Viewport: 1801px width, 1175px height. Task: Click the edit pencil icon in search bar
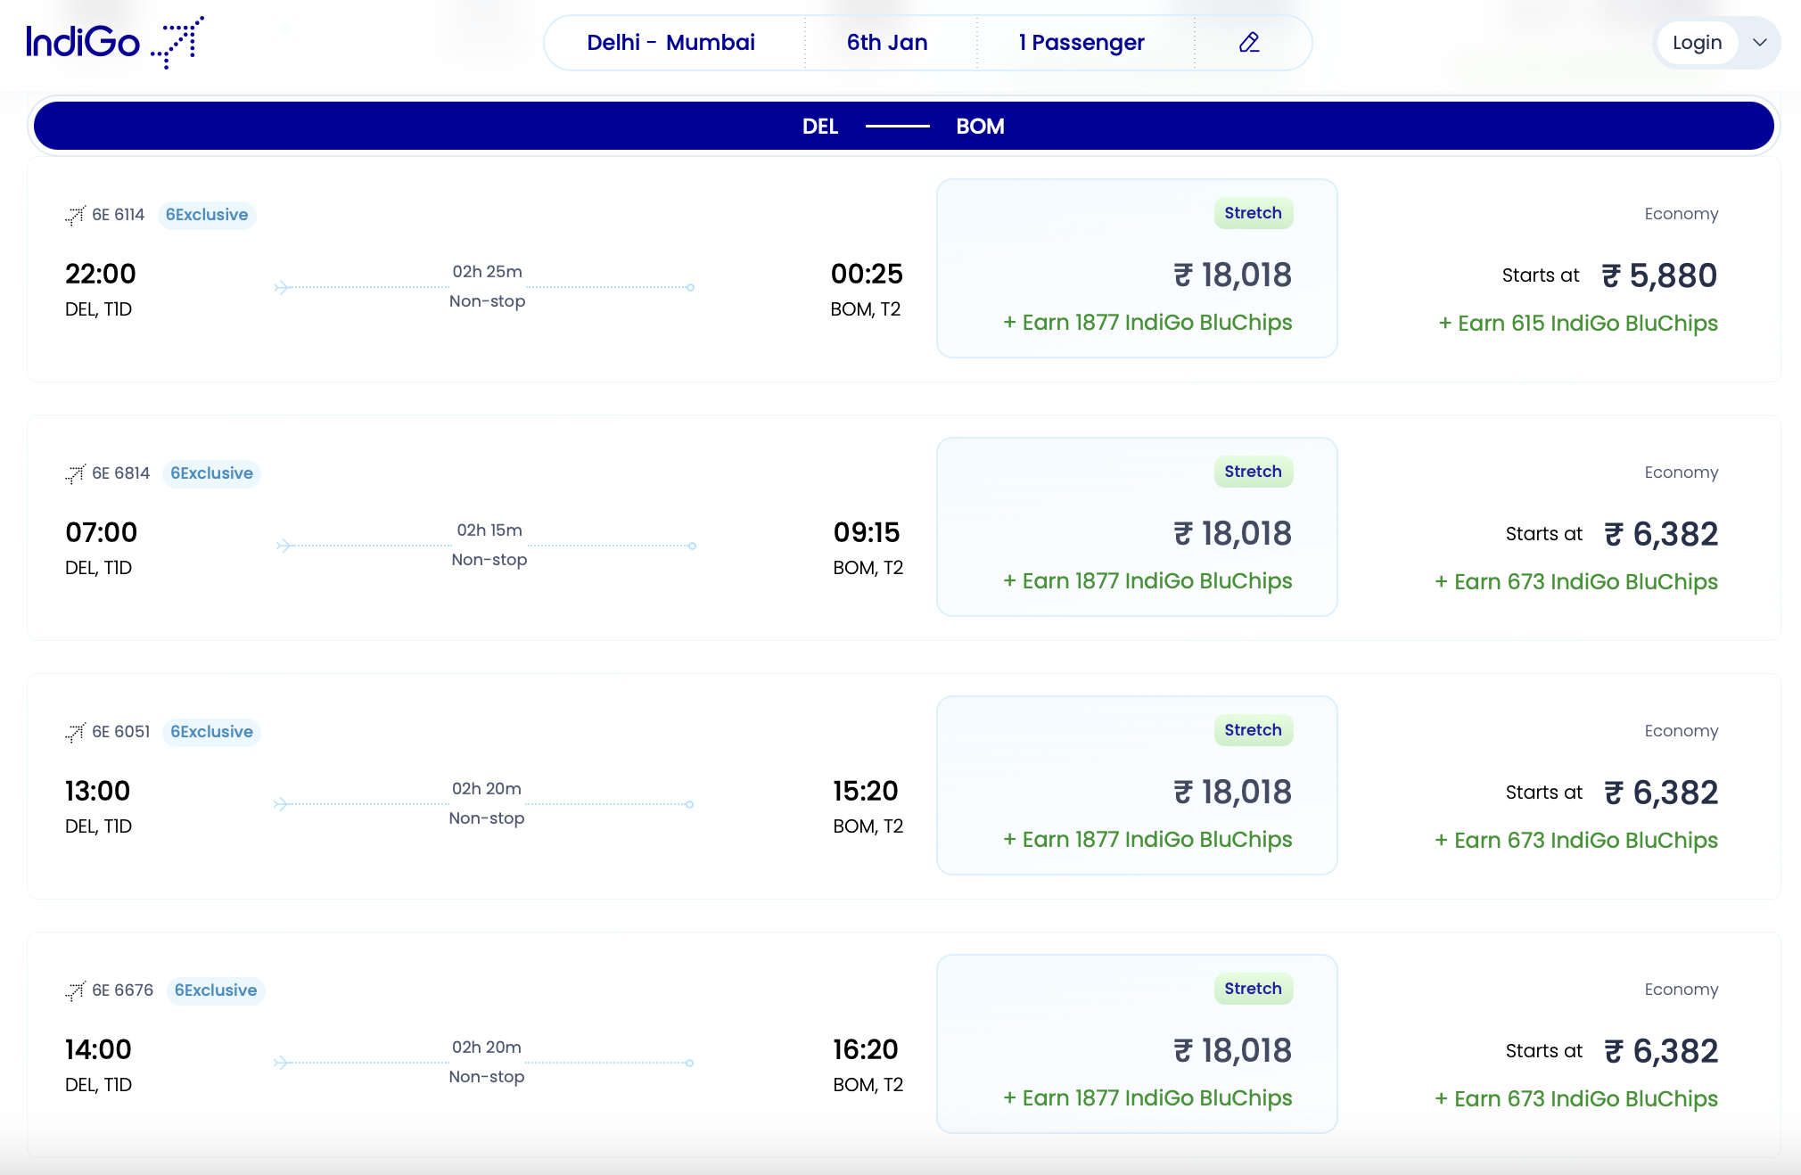(1248, 42)
